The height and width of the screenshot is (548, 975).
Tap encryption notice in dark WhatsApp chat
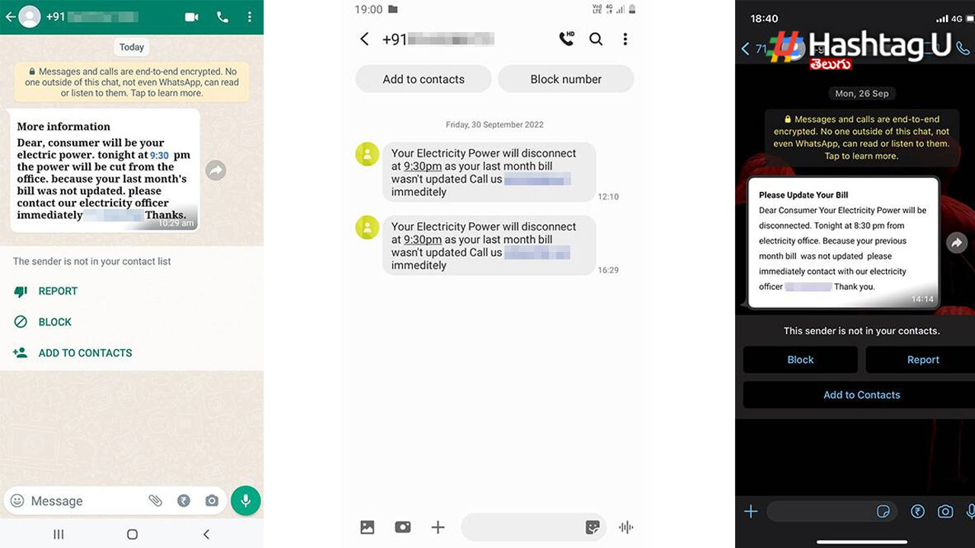(862, 137)
